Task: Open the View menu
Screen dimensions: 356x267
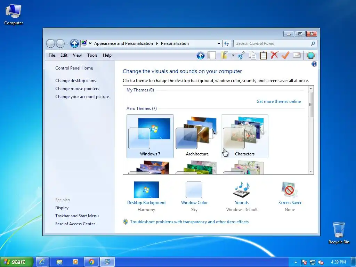Action: [x=77, y=55]
